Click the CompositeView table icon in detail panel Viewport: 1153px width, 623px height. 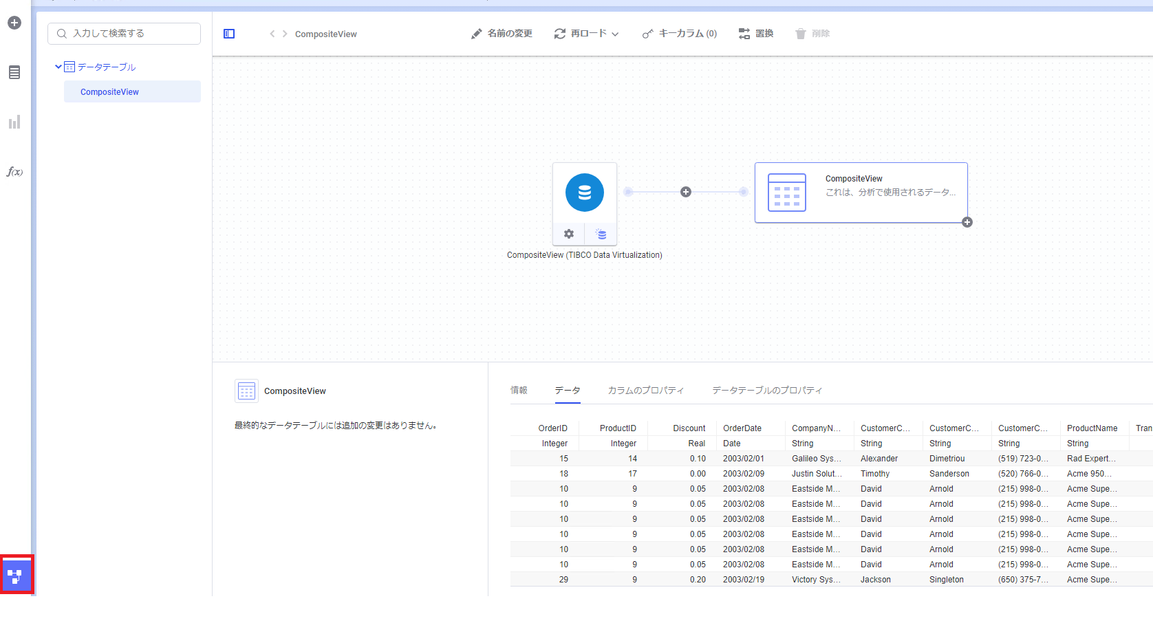pyautogui.click(x=246, y=391)
